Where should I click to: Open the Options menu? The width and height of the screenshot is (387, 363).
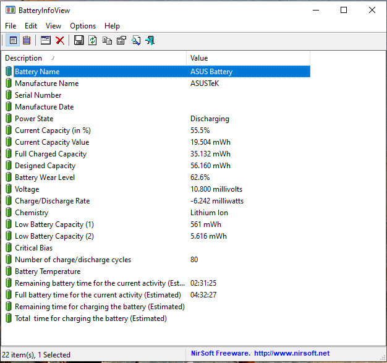[x=83, y=26]
